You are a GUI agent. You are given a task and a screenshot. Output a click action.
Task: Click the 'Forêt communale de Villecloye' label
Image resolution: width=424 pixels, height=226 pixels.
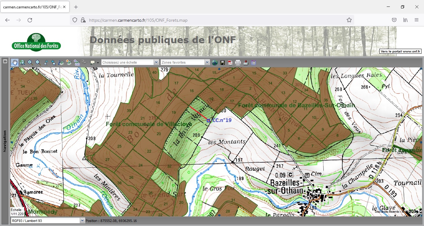pyautogui.click(x=149, y=124)
